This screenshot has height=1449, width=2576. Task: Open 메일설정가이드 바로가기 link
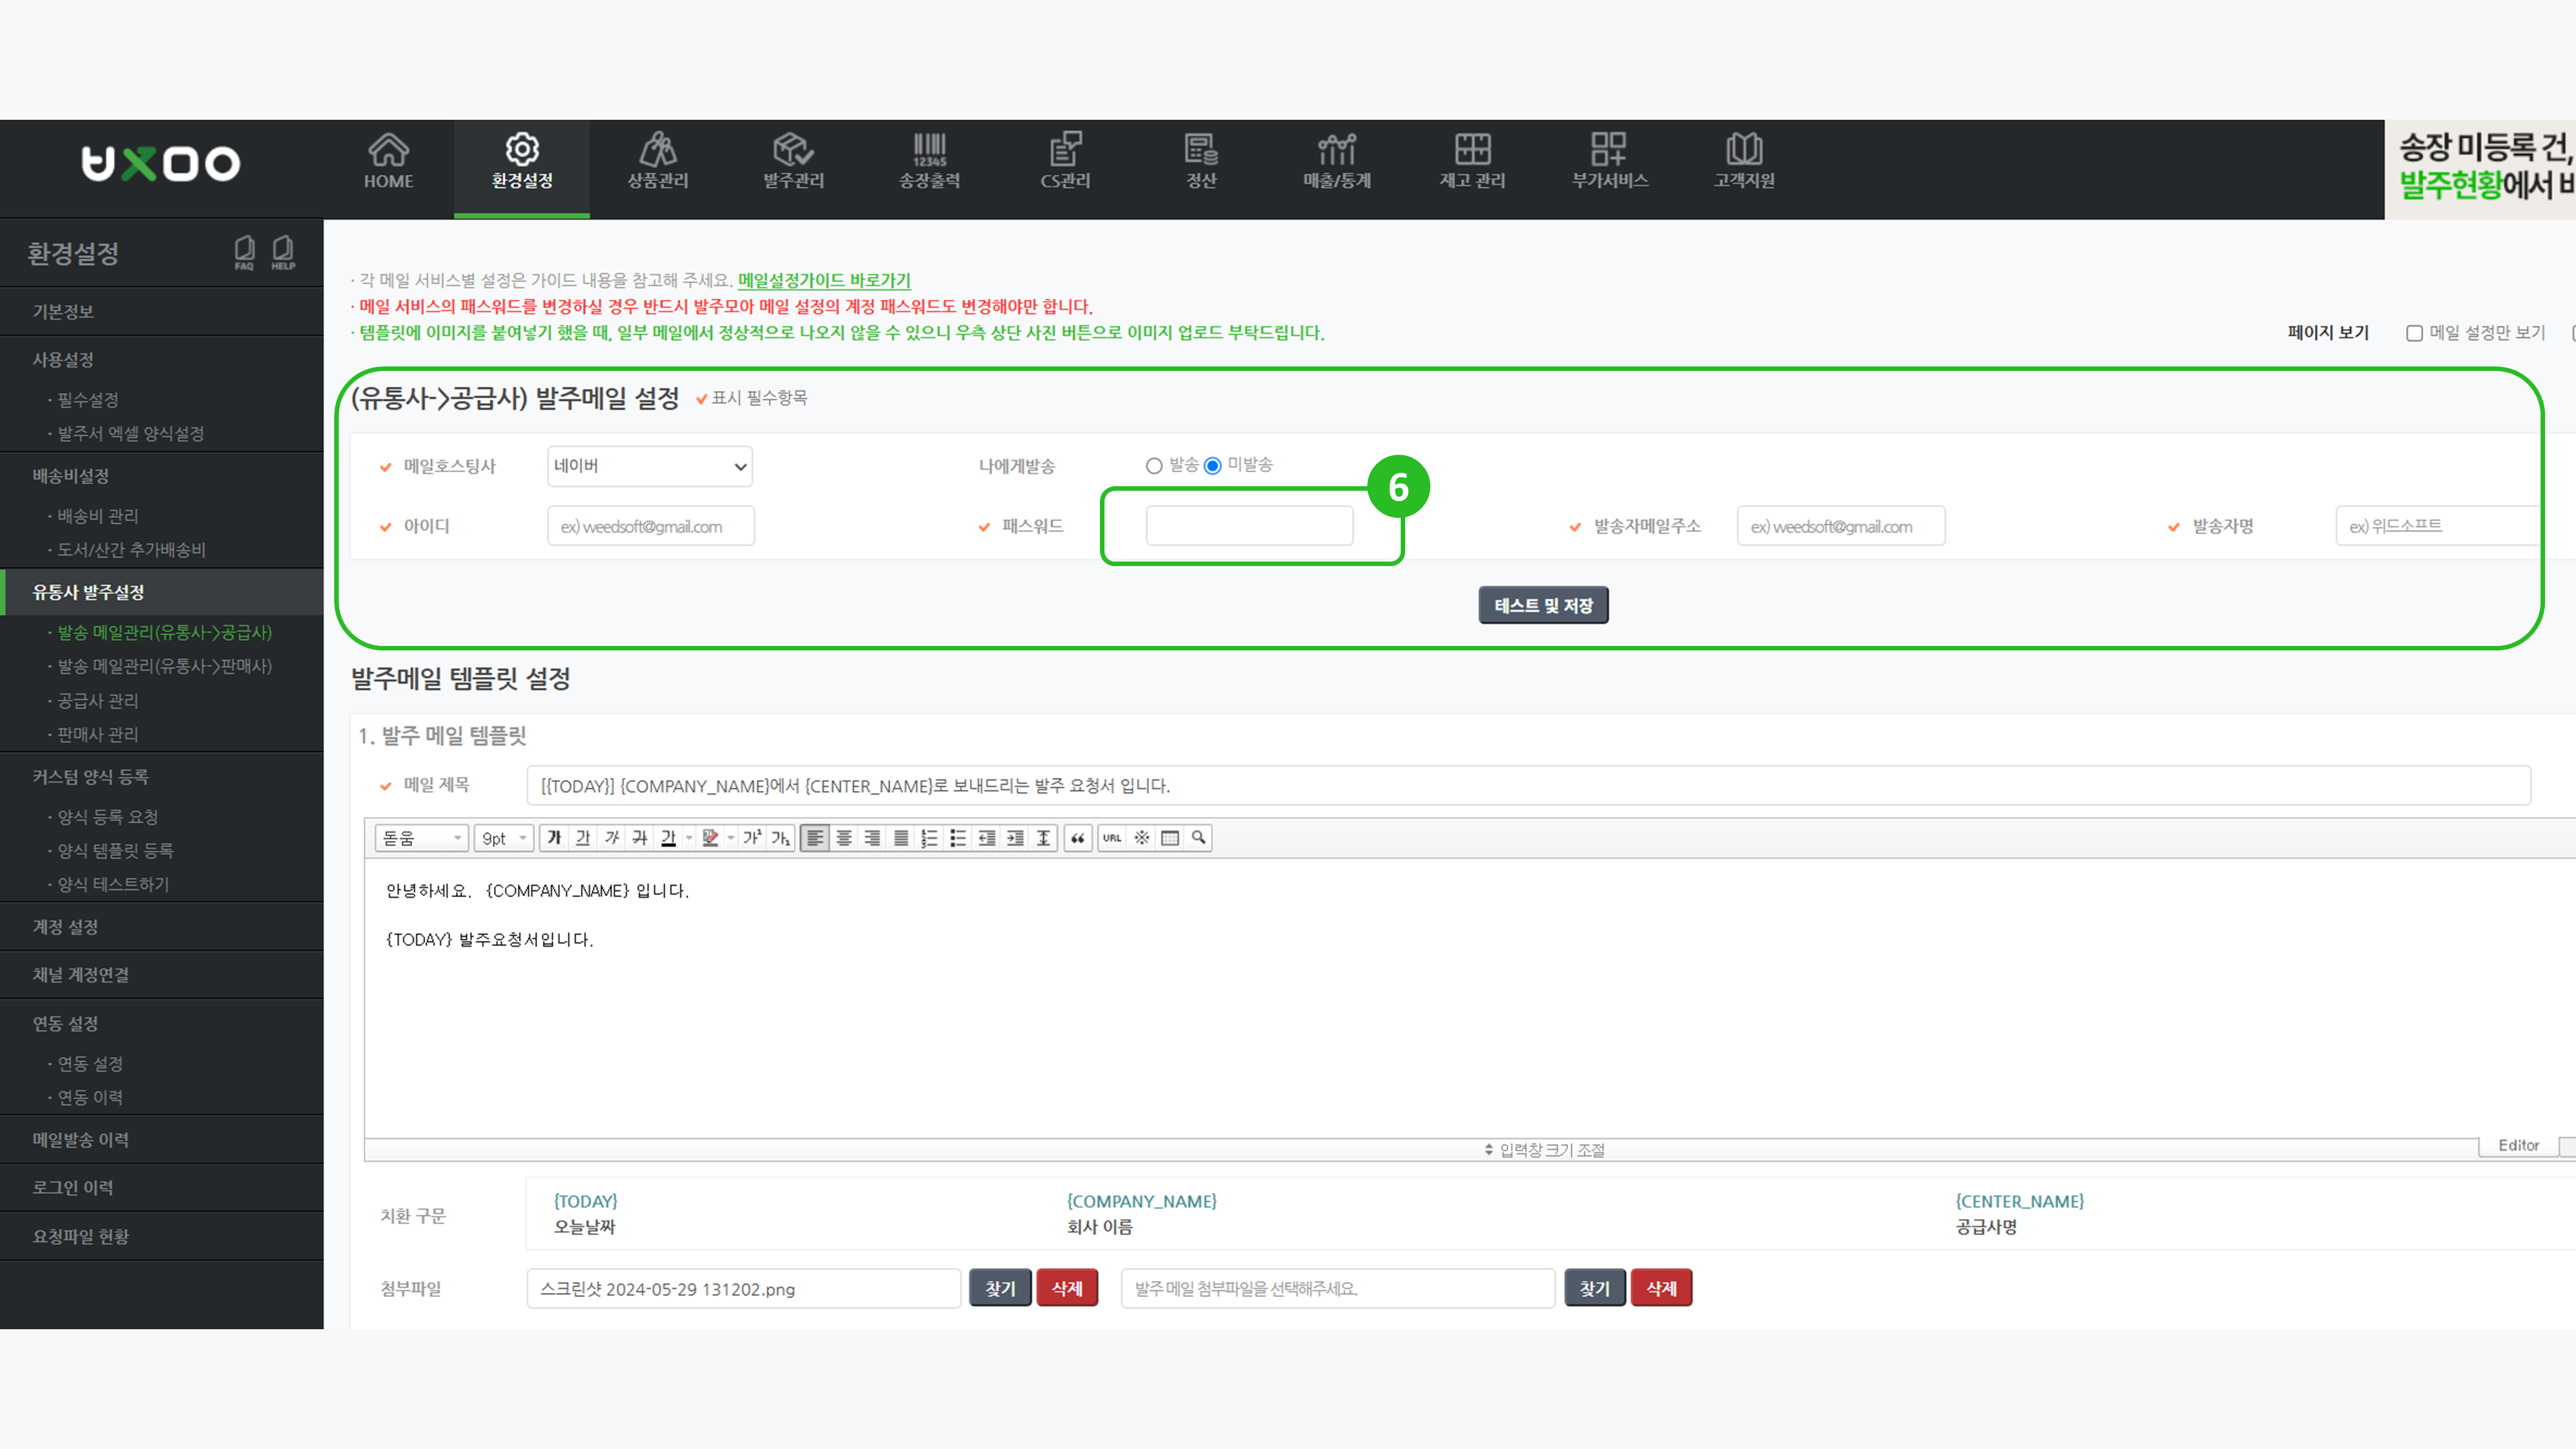[x=824, y=281]
